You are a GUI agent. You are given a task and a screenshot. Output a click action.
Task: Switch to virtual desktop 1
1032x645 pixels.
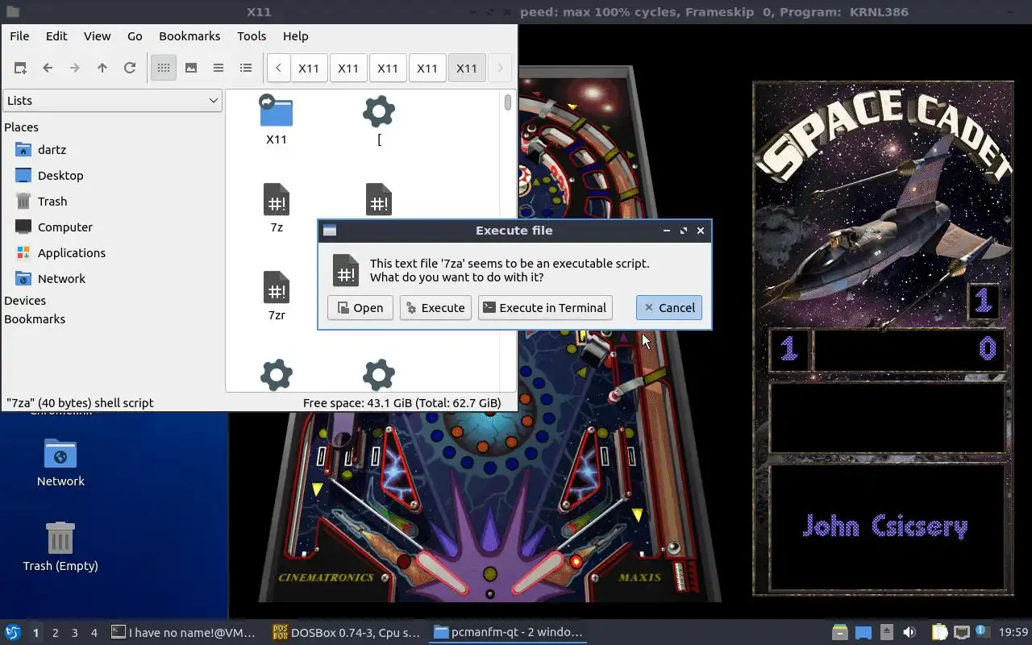coord(35,633)
